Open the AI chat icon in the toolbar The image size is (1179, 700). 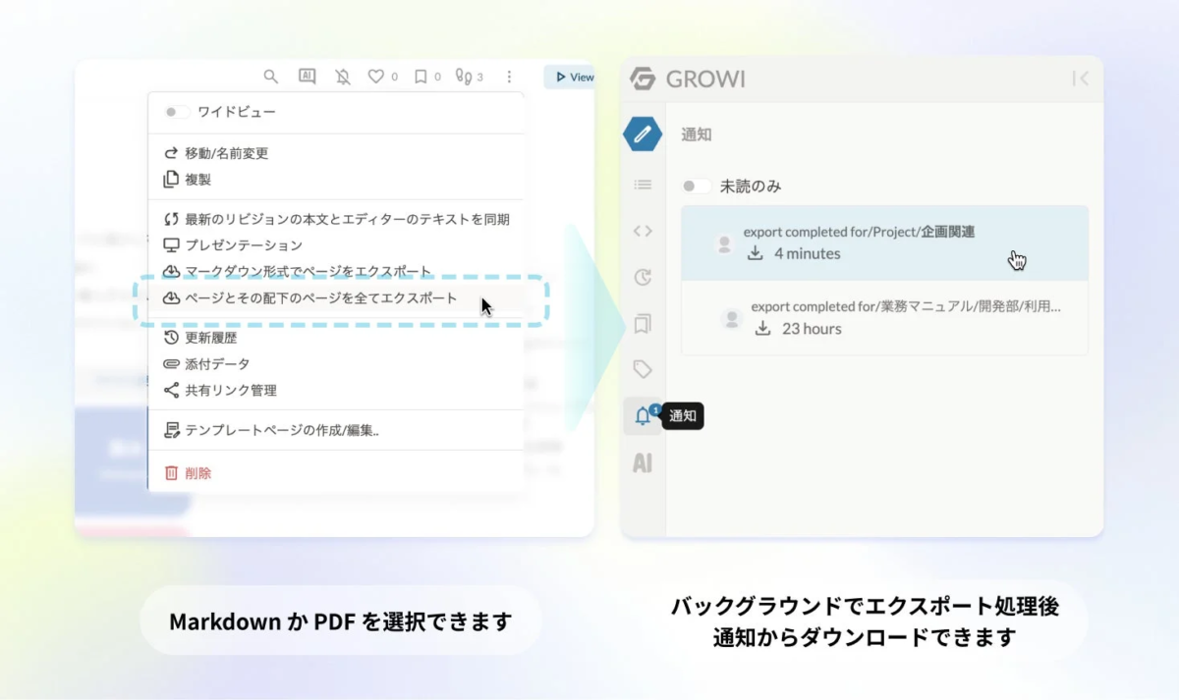[307, 76]
